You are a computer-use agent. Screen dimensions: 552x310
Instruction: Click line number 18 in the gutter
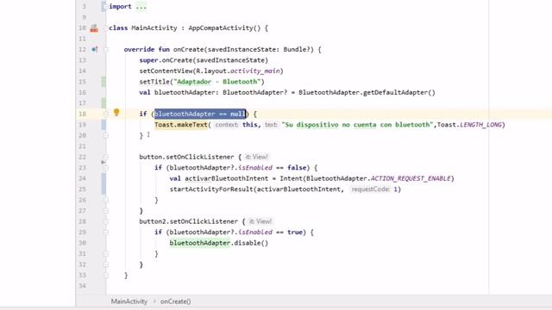(83, 114)
